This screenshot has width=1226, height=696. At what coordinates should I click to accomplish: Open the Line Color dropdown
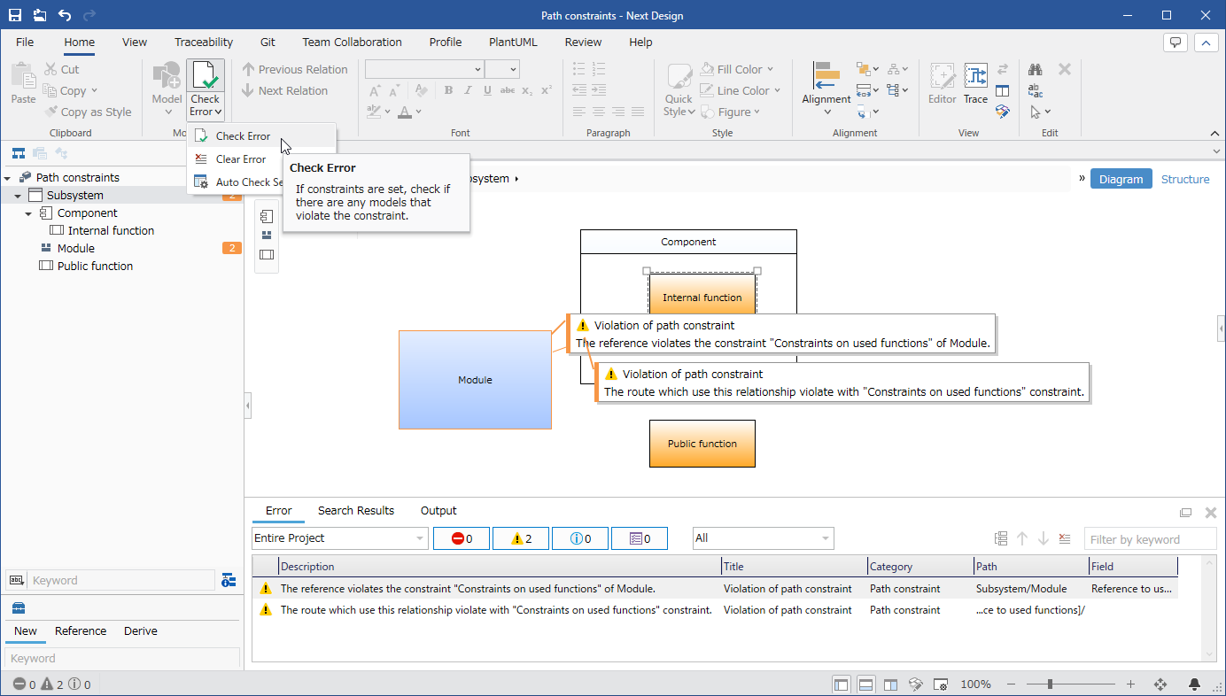tap(777, 90)
